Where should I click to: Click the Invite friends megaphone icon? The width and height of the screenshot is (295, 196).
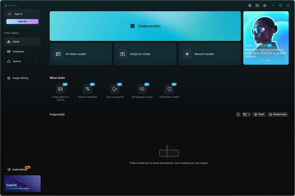[x=9, y=170]
